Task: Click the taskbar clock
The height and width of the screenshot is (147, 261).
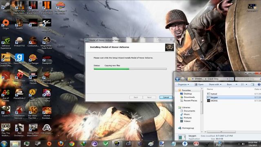Action: (x=253, y=144)
